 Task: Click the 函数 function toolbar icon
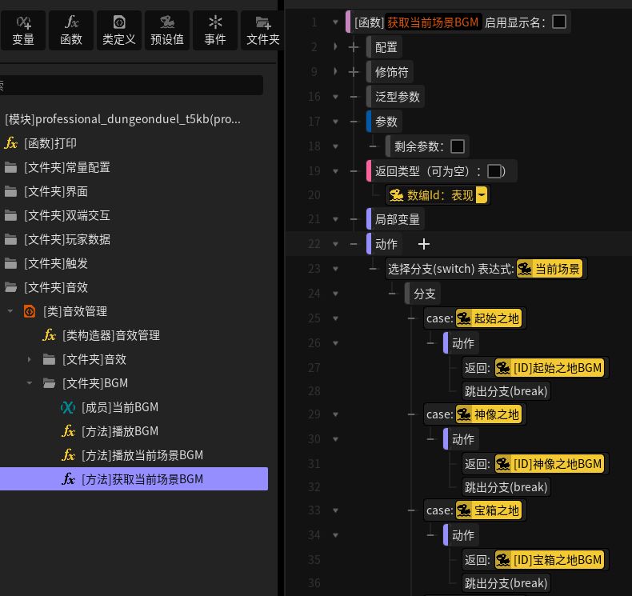[71, 30]
